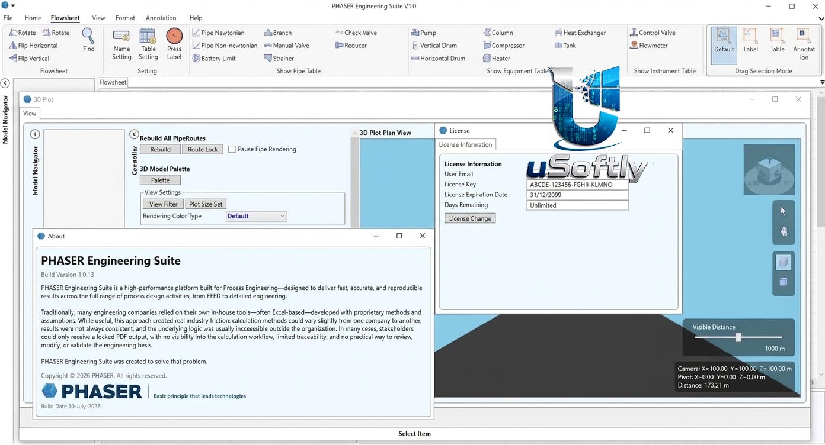Click the License Key field

tap(577, 185)
